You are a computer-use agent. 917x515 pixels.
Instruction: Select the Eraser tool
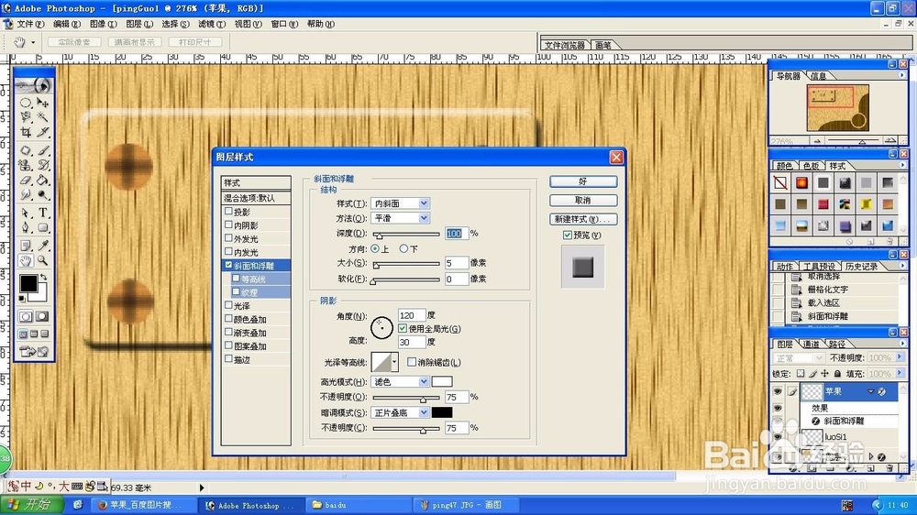[x=26, y=180]
